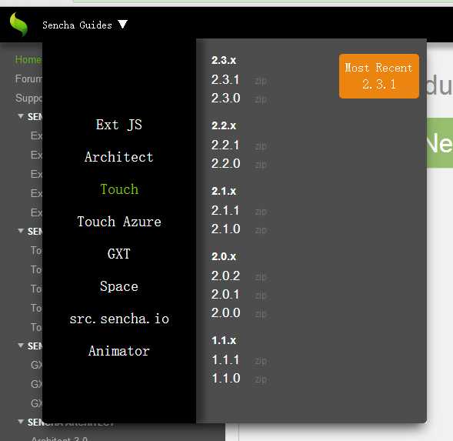This screenshot has width=453, height=441.
Task: Download the 1.1.0 zip
Action: (x=261, y=379)
